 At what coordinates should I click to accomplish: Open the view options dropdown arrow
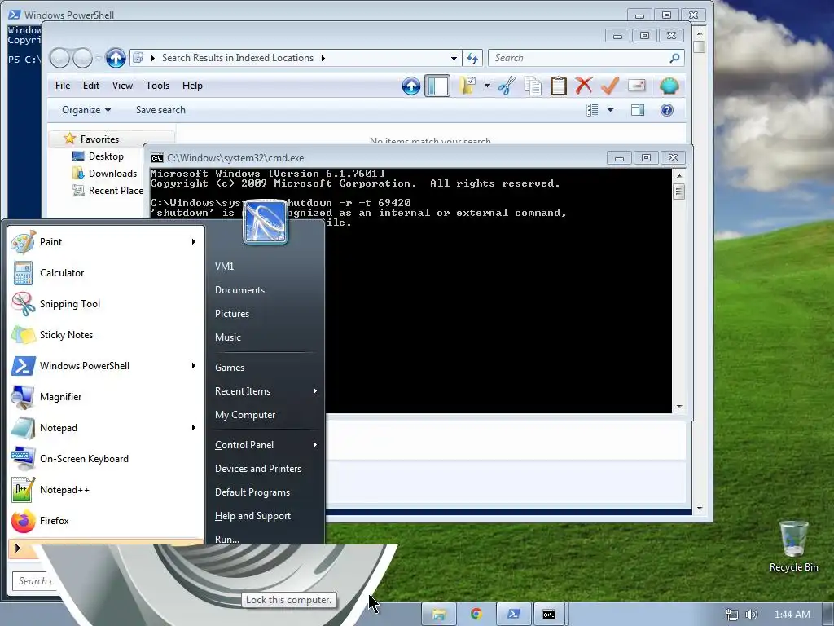pyautogui.click(x=610, y=110)
